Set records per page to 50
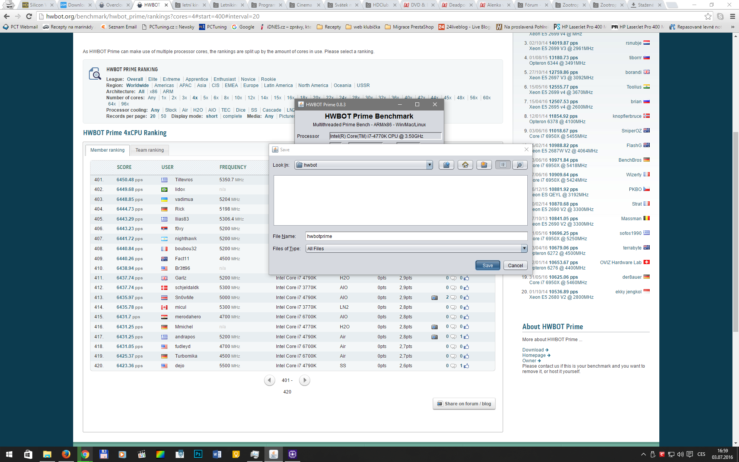Viewport: 739px width, 462px height. (x=164, y=116)
